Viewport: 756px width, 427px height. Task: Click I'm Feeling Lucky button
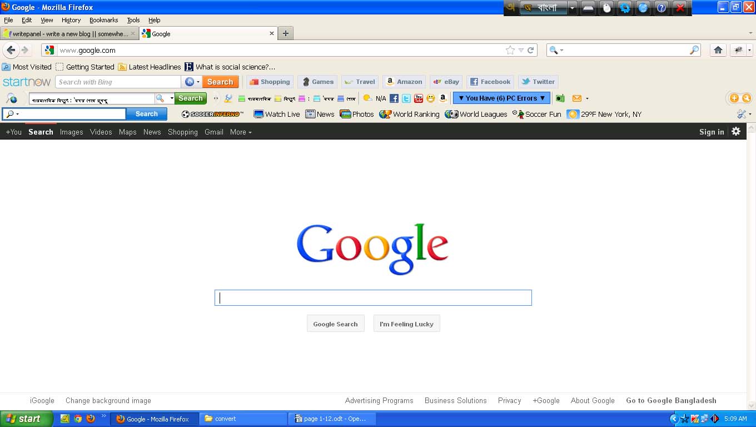pos(406,324)
